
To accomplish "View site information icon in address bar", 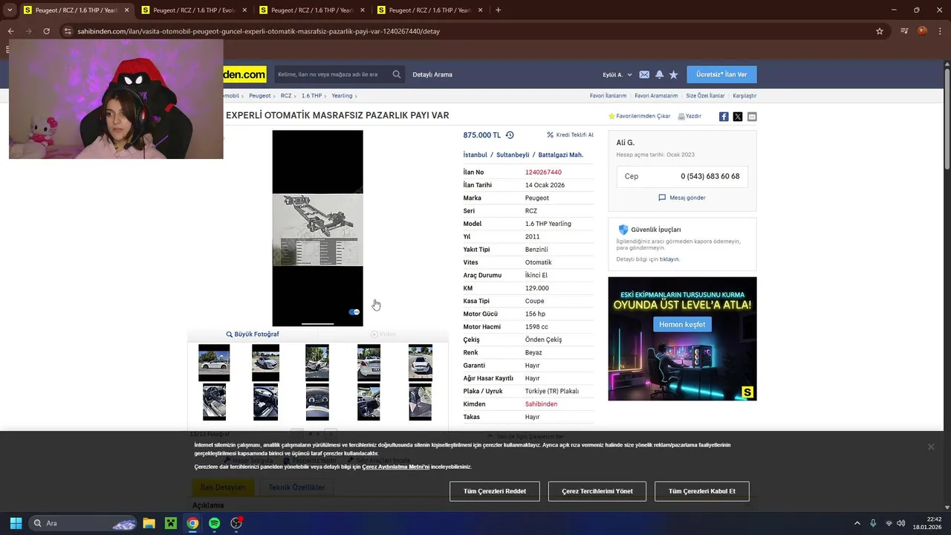I will click(x=68, y=31).
